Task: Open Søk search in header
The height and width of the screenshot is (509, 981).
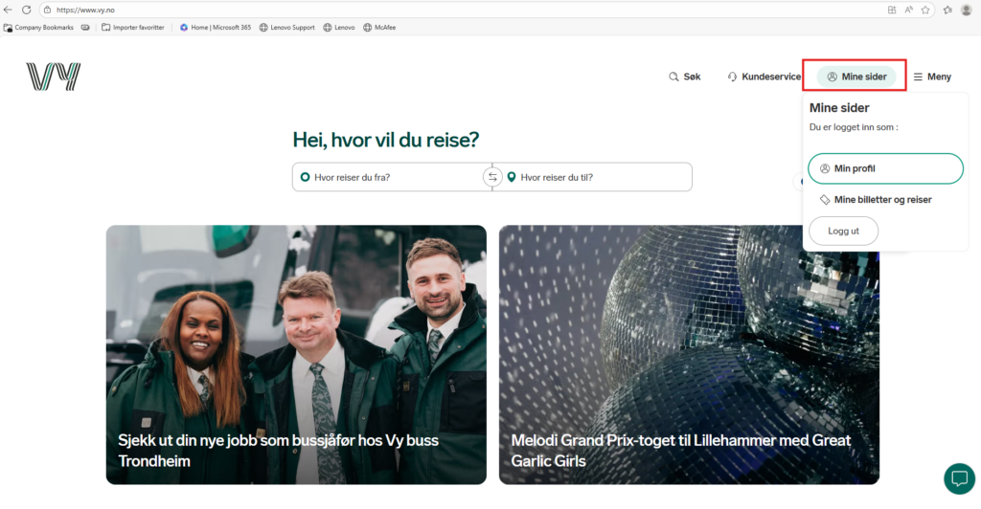Action: click(x=684, y=77)
